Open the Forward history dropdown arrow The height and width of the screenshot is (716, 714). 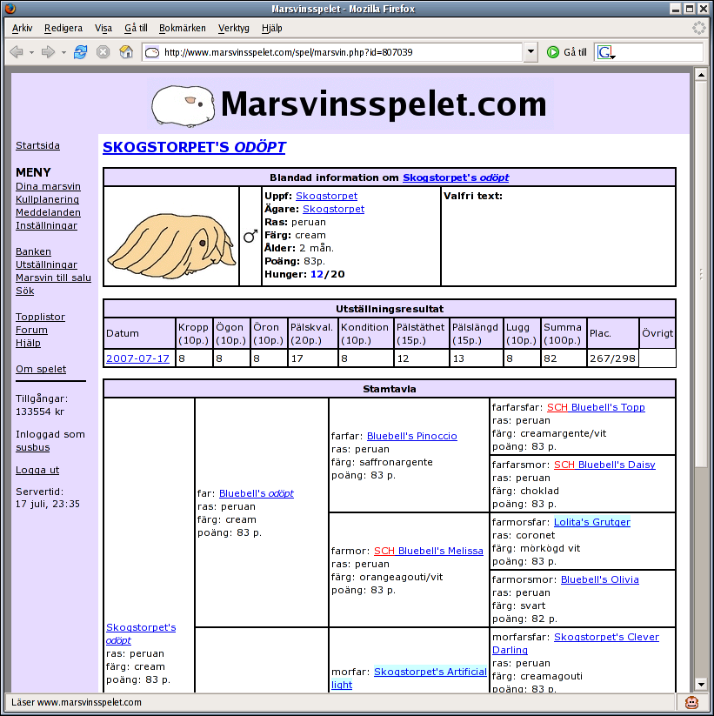[63, 52]
